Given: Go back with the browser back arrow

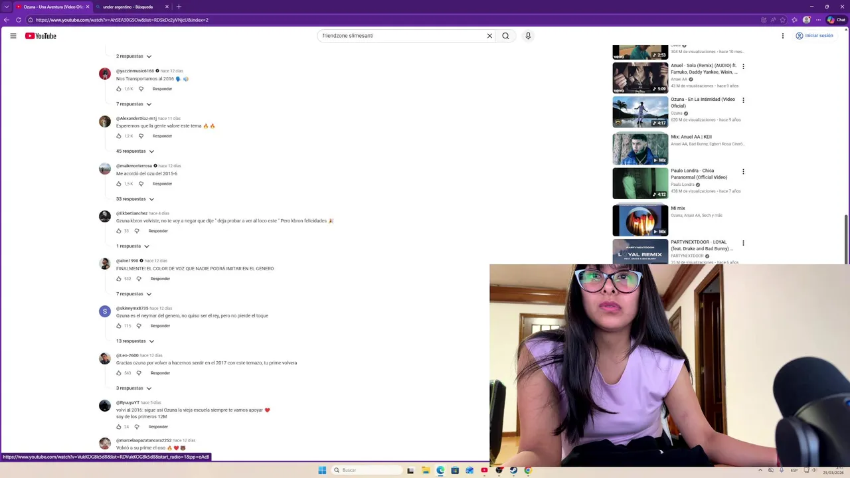Looking at the screenshot, I should coord(7,20).
